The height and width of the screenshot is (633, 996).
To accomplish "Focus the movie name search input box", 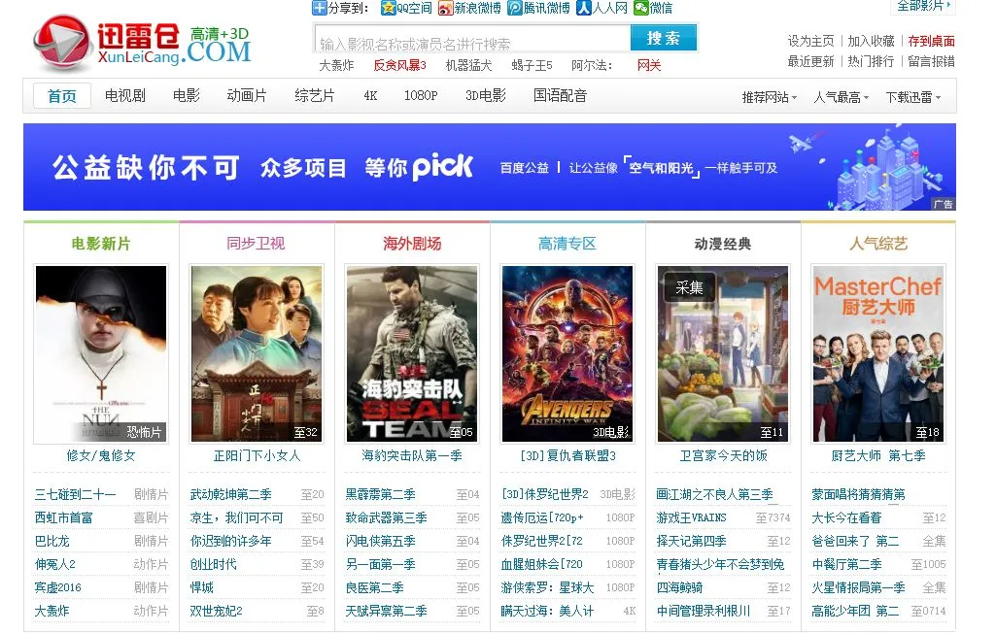I will coord(472,39).
